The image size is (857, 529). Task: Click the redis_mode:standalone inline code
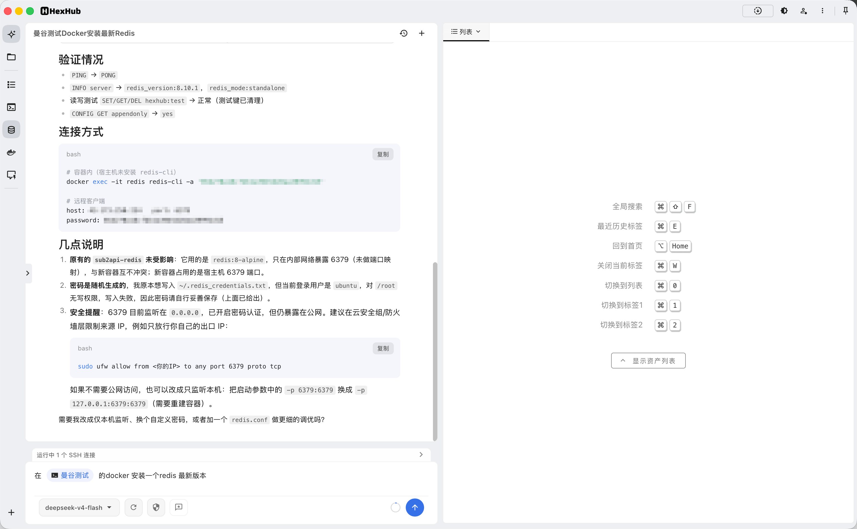pyautogui.click(x=247, y=88)
